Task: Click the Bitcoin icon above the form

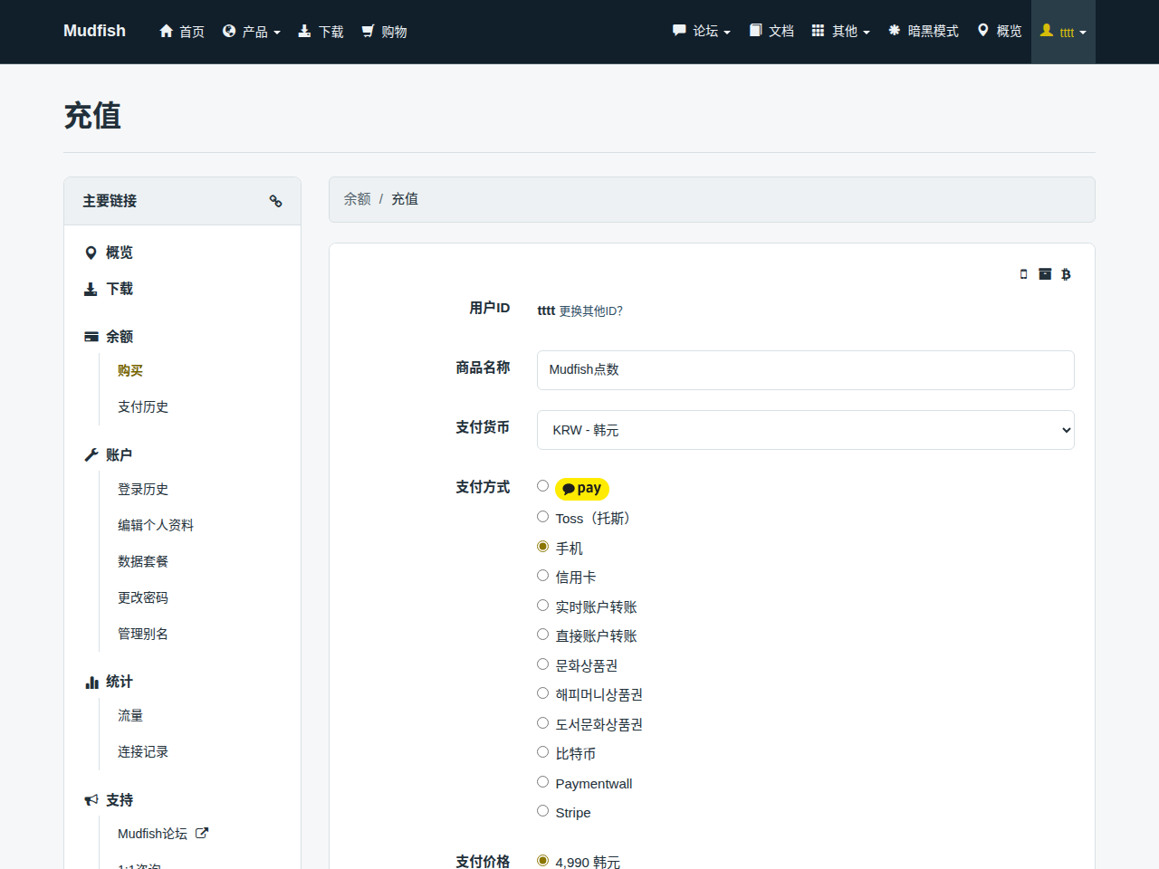Action: pos(1066,274)
